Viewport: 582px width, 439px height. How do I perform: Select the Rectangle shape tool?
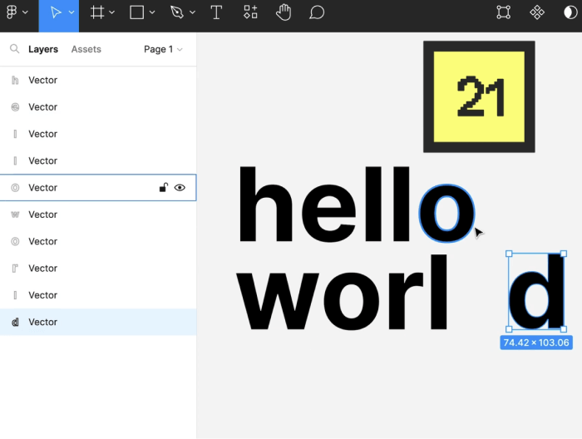tap(137, 12)
